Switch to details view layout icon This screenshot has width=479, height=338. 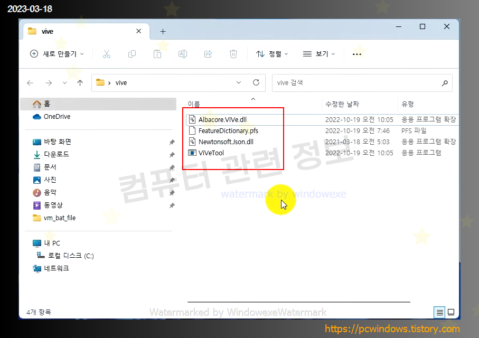click(x=439, y=312)
